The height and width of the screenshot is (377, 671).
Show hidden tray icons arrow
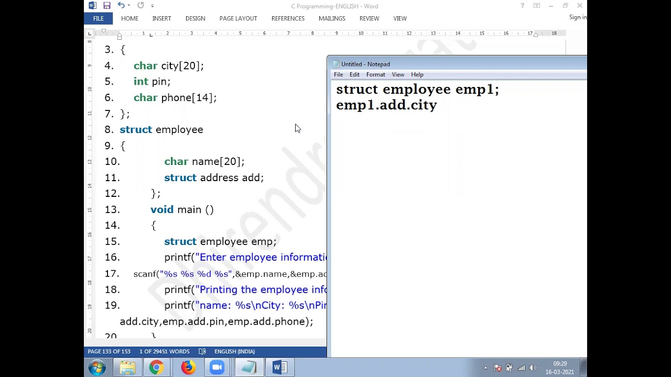click(485, 368)
